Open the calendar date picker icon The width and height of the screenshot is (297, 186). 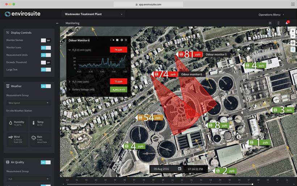tap(180, 169)
